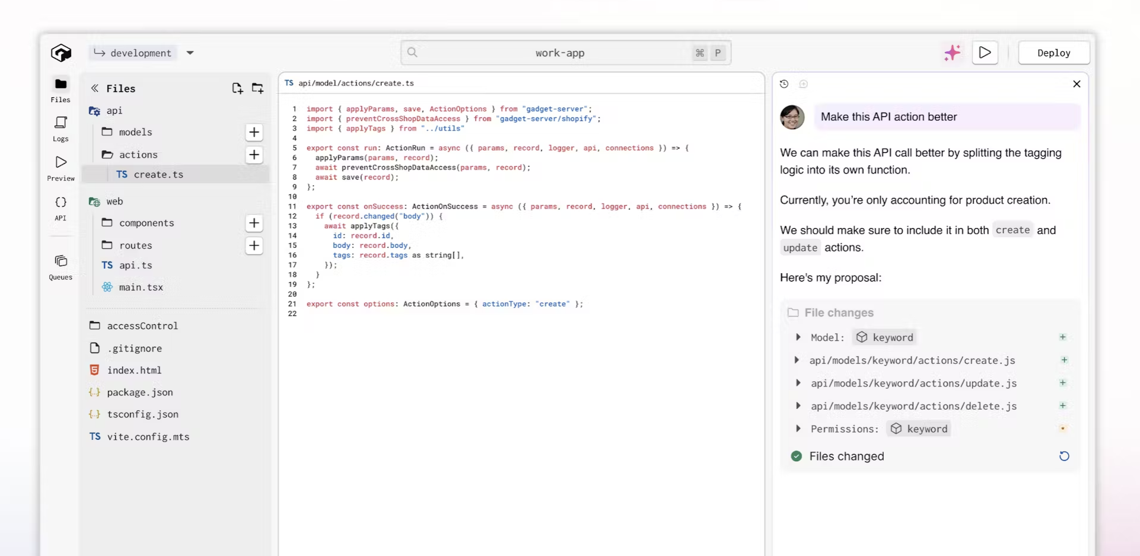Open api.ts file
This screenshot has height=556, width=1140.
pos(127,266)
